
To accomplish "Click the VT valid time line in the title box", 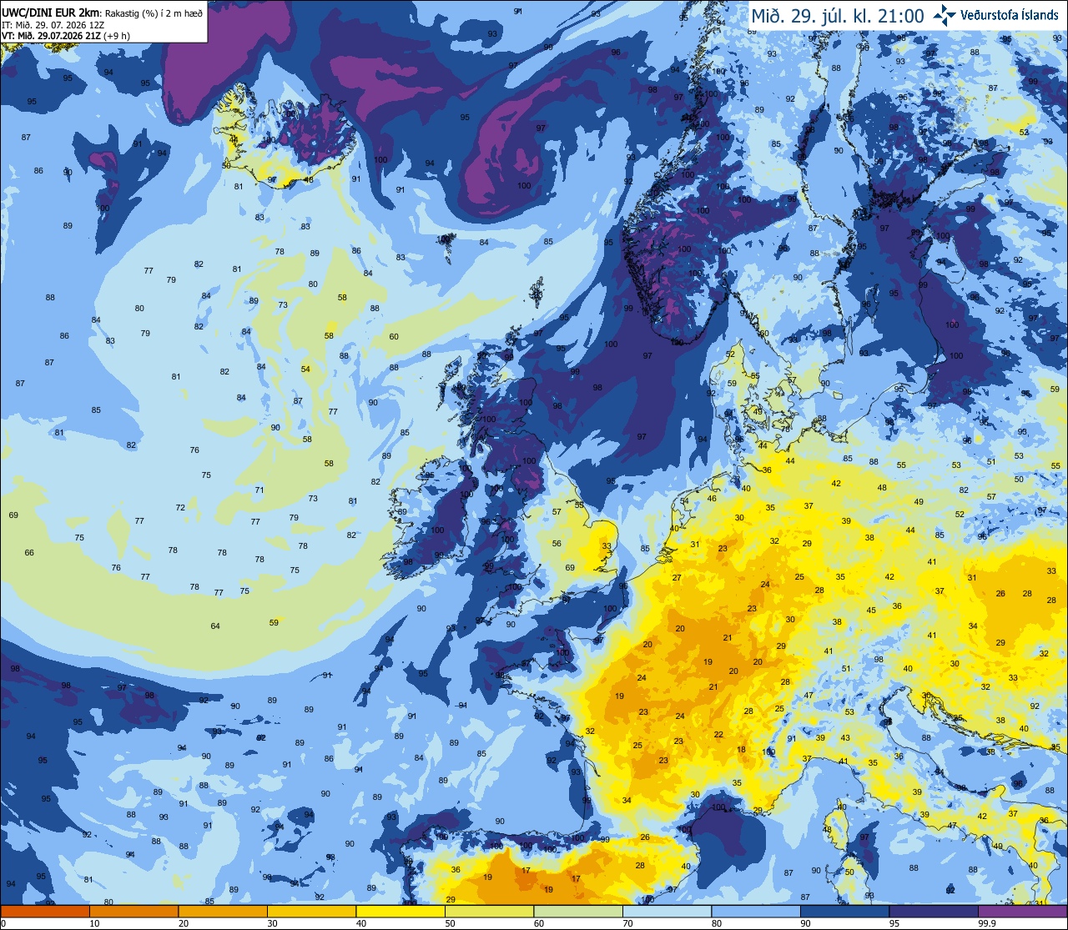I will tap(66, 36).
